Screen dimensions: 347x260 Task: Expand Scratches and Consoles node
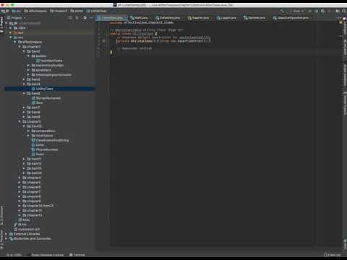[x=7, y=238]
